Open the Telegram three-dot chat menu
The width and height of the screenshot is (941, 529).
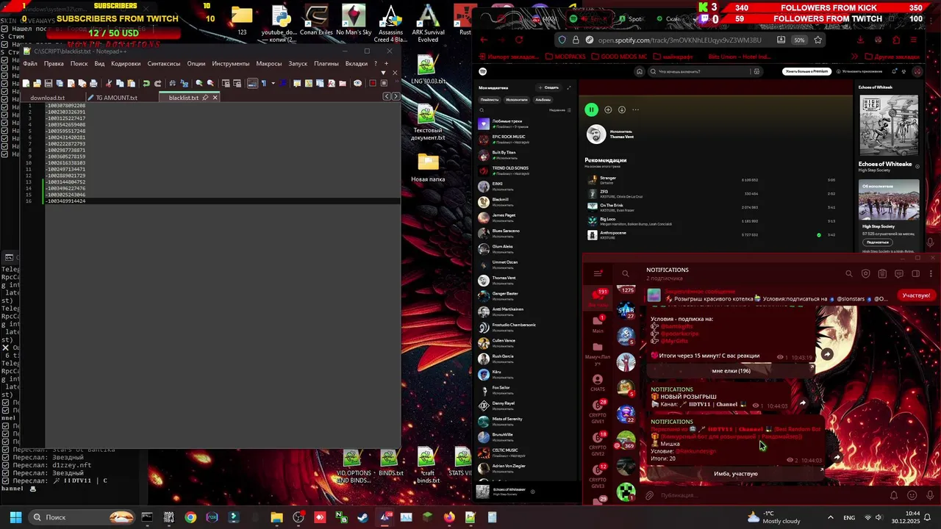tap(931, 274)
